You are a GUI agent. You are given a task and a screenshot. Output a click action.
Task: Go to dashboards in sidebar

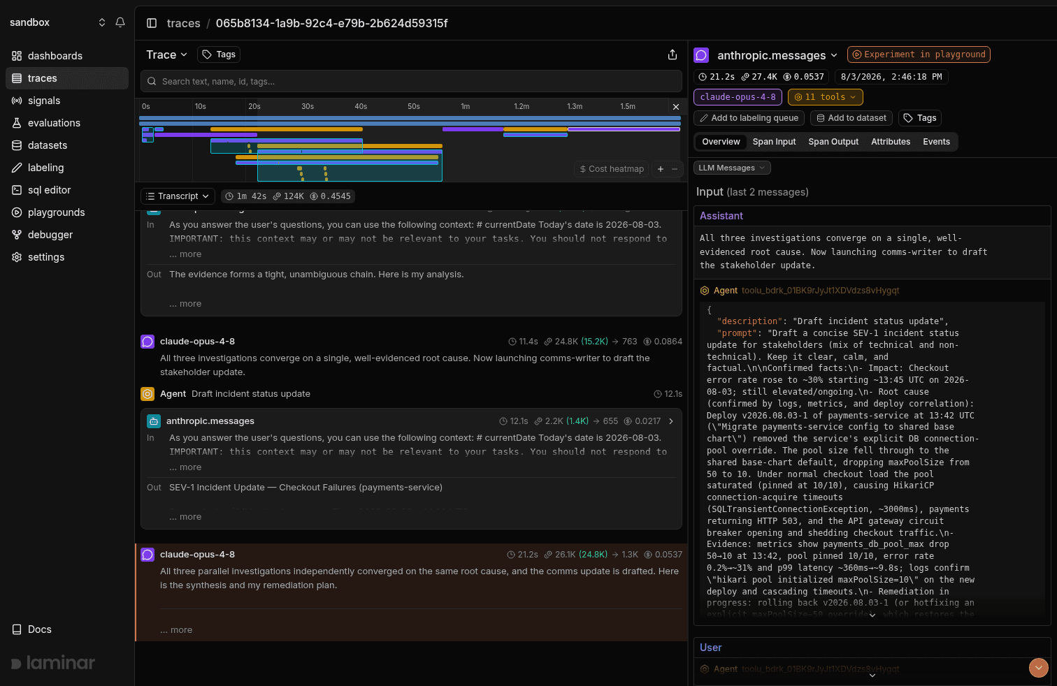click(67, 56)
